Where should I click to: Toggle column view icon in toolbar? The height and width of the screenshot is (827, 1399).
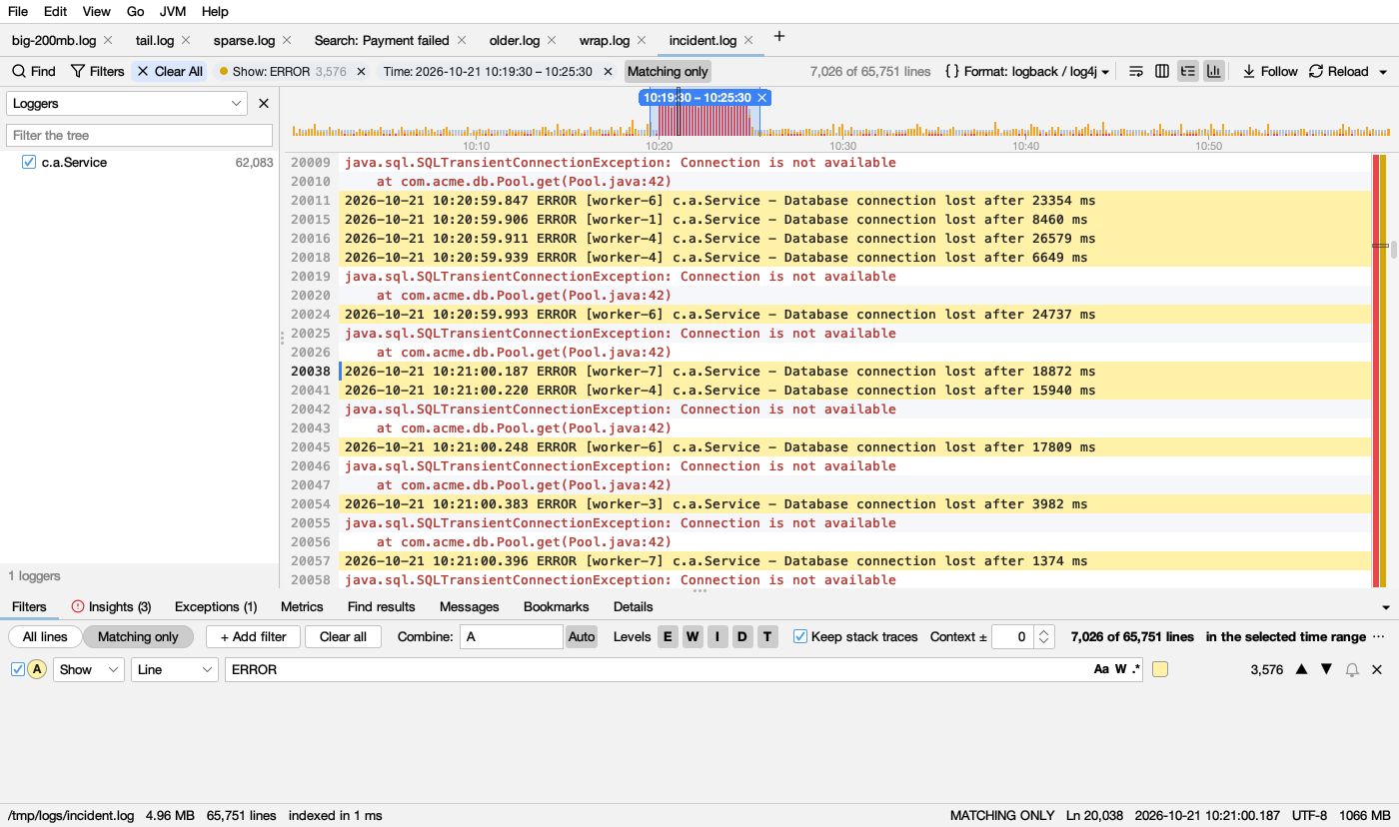pyautogui.click(x=1162, y=71)
